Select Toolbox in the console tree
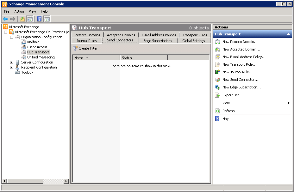Viewport: 294px width, 192px height. click(27, 72)
